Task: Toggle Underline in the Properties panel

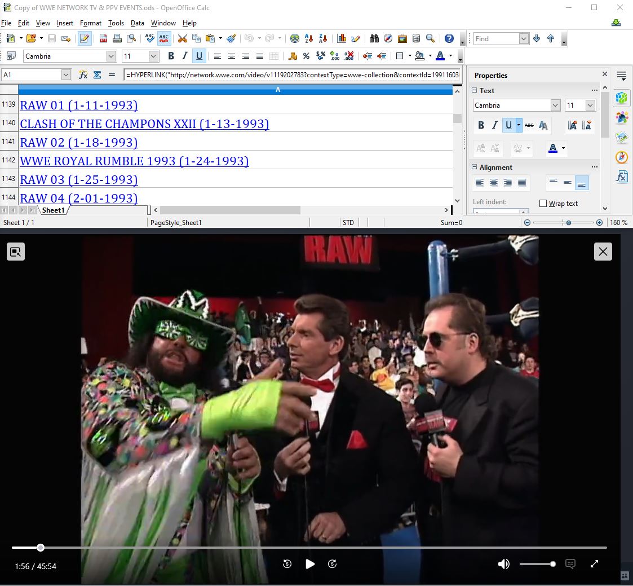Action: pos(508,125)
